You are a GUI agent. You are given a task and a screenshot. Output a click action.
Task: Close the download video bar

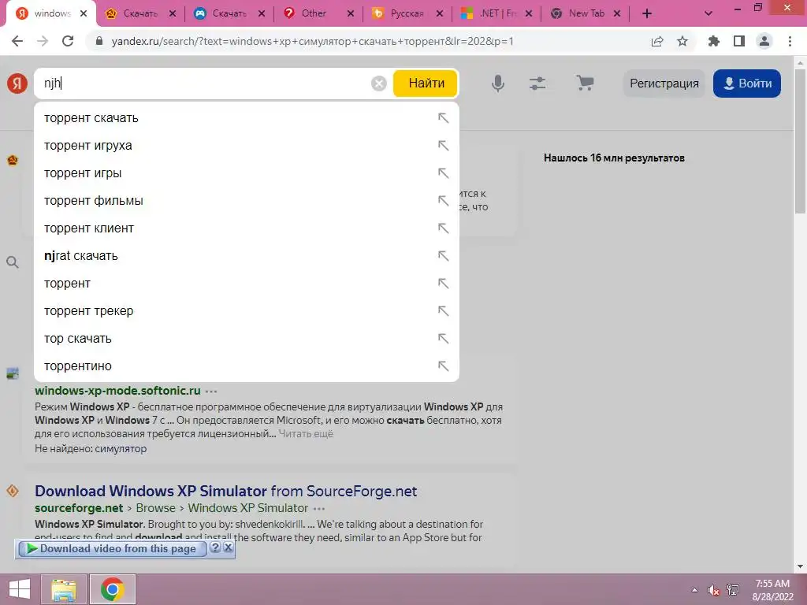[x=228, y=548]
